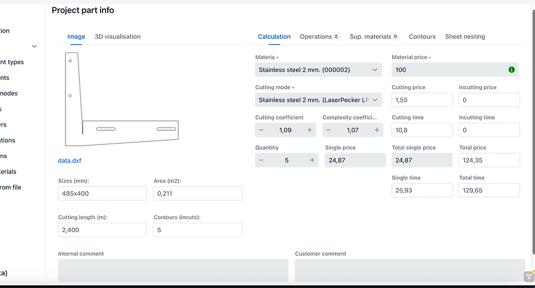The height and width of the screenshot is (288, 535).
Task: Decrease the Complexity coefficient with minus
Action: pos(329,130)
